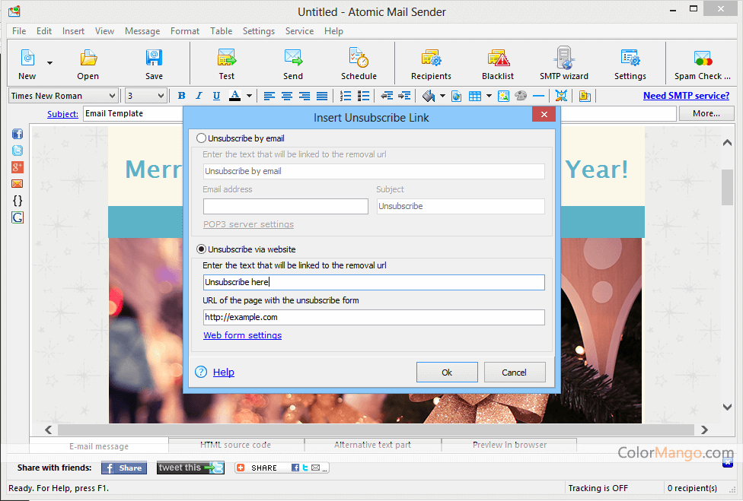Open the font size dropdown

click(x=161, y=96)
